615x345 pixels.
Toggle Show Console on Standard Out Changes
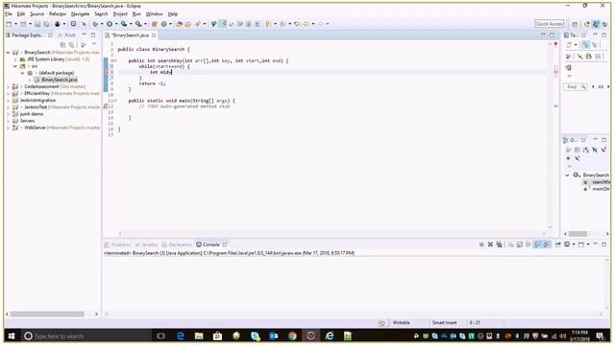pyautogui.click(x=538, y=244)
